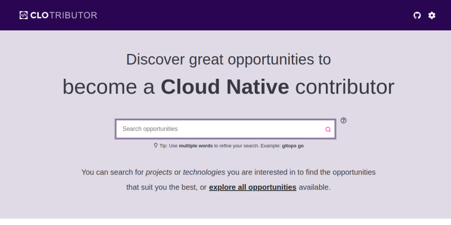Click the italic word 'projects'
This screenshot has width=451, height=225.
[x=159, y=172]
